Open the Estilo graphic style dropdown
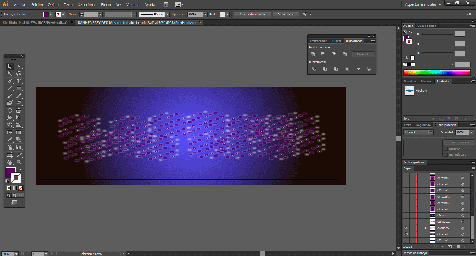This screenshot has height=256, width=476. coord(227,14)
